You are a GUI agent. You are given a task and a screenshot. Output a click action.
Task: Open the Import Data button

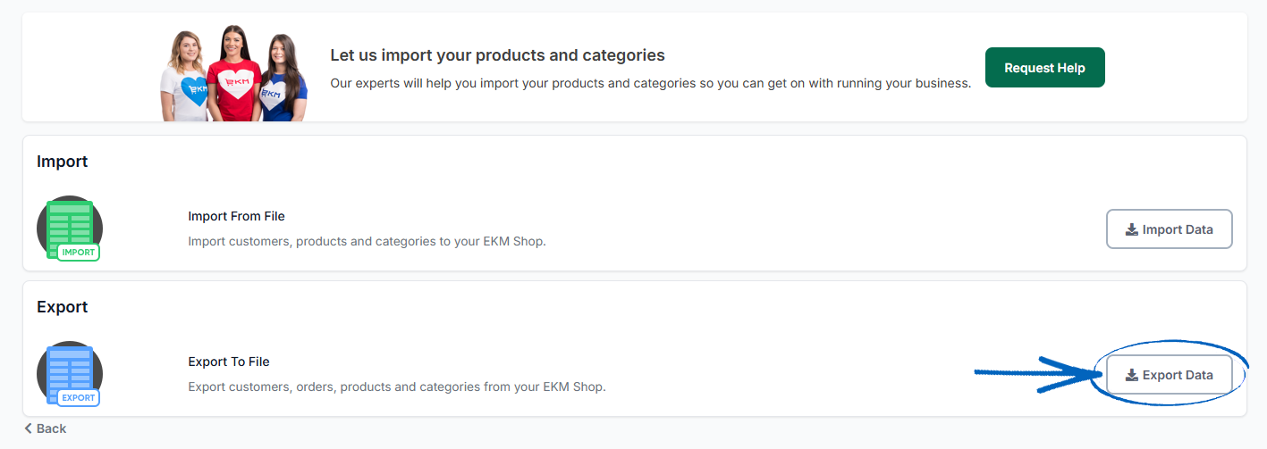tap(1169, 229)
